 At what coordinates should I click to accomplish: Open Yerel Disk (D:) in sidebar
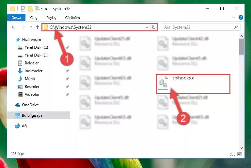coord(33,55)
